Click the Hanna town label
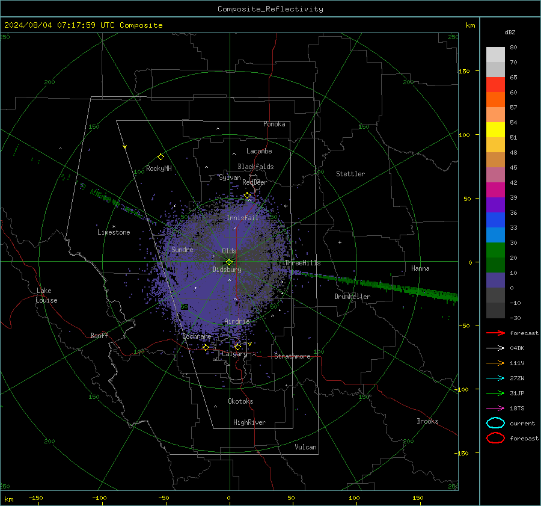Viewport: 541px width, 506px height. click(x=420, y=268)
